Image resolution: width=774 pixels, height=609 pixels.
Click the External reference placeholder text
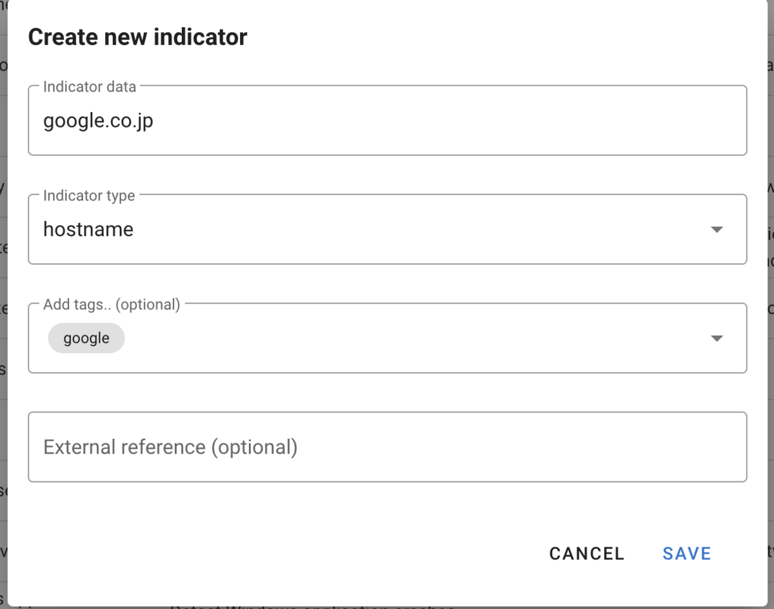[x=170, y=447]
